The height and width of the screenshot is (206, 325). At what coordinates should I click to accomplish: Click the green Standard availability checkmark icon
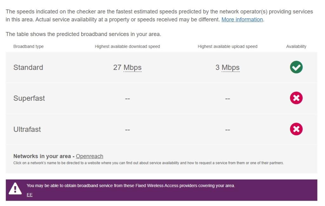[x=296, y=67]
